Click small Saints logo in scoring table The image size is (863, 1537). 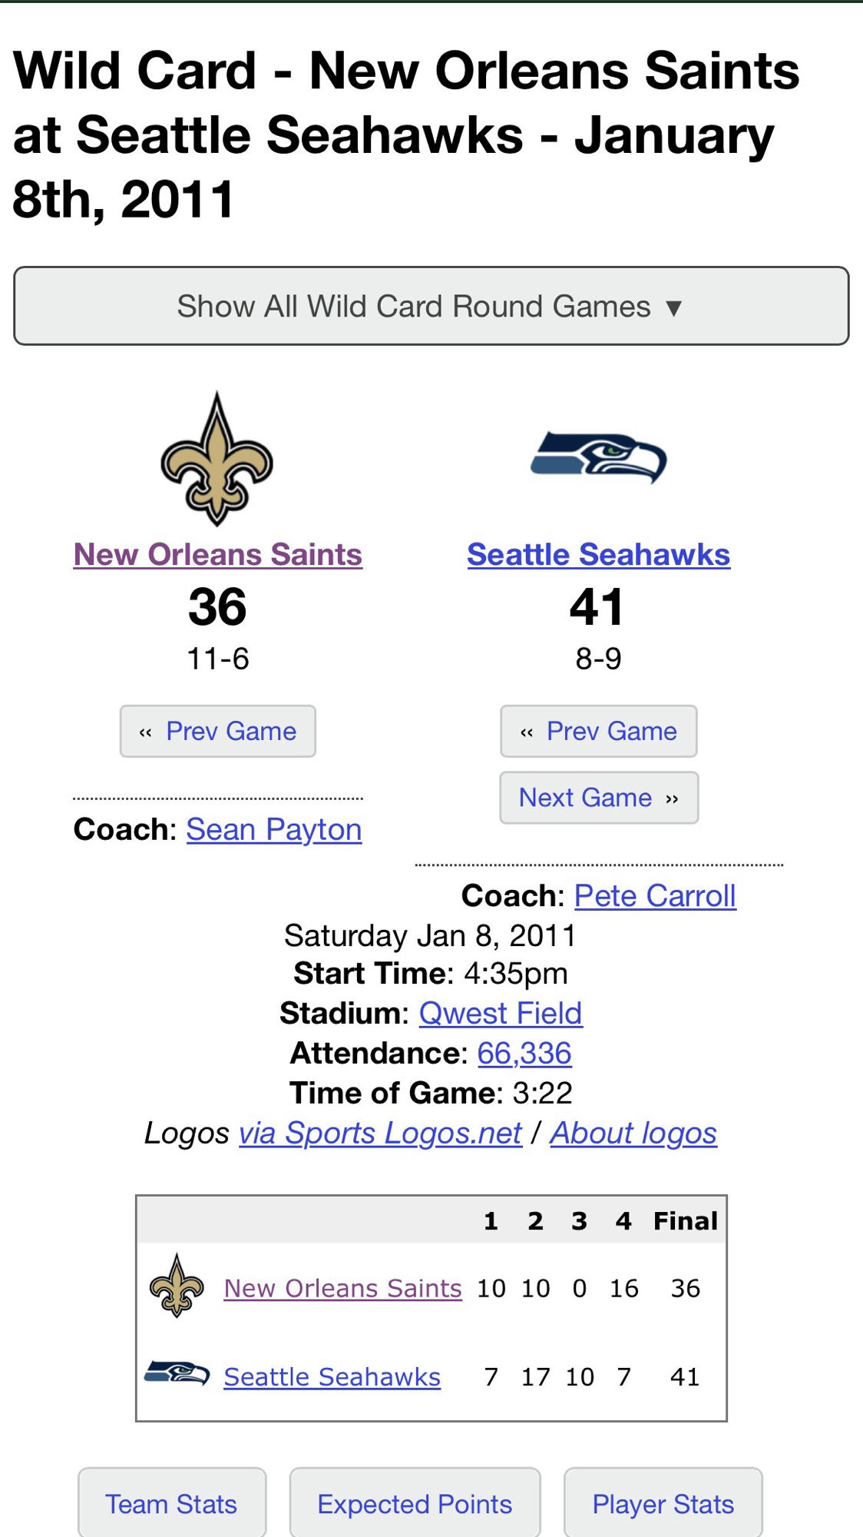coord(177,1286)
